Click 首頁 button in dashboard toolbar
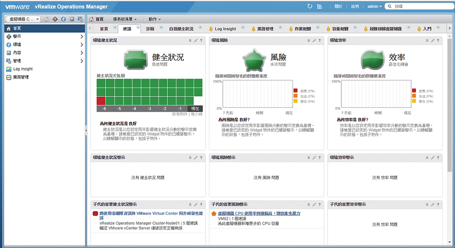The image size is (455, 248). point(96,19)
